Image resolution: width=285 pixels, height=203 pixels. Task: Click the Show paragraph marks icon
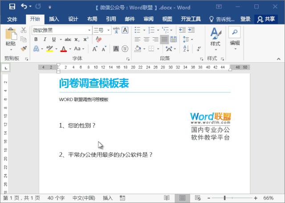coord(199,48)
